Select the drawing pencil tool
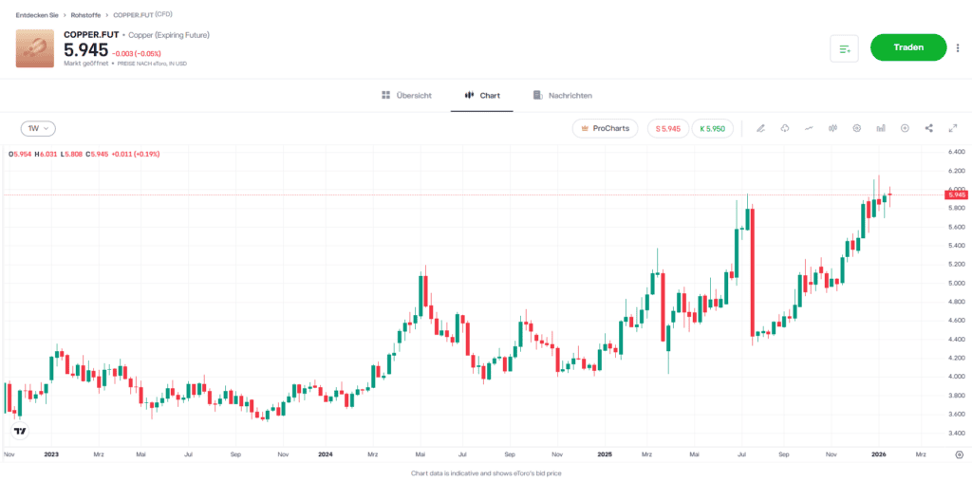972x481 pixels. tap(761, 128)
